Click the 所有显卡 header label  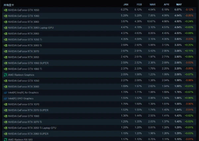tap(9, 5)
